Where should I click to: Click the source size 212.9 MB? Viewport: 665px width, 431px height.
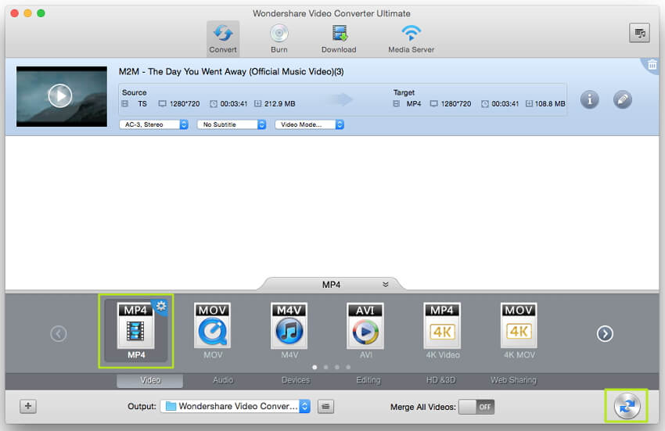(279, 103)
